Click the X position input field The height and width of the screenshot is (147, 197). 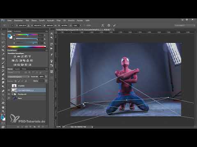tap(22, 25)
